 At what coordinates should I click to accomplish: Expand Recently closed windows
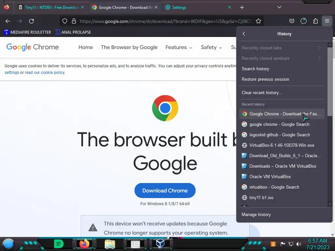click(x=282, y=58)
